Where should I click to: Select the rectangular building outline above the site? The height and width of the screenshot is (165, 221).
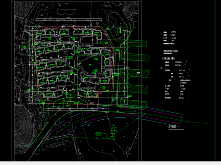[65, 11]
